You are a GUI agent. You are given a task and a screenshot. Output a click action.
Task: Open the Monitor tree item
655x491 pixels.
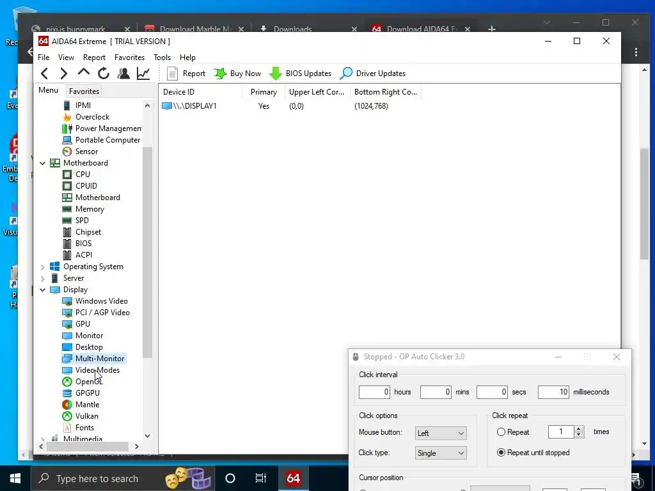tap(83, 335)
